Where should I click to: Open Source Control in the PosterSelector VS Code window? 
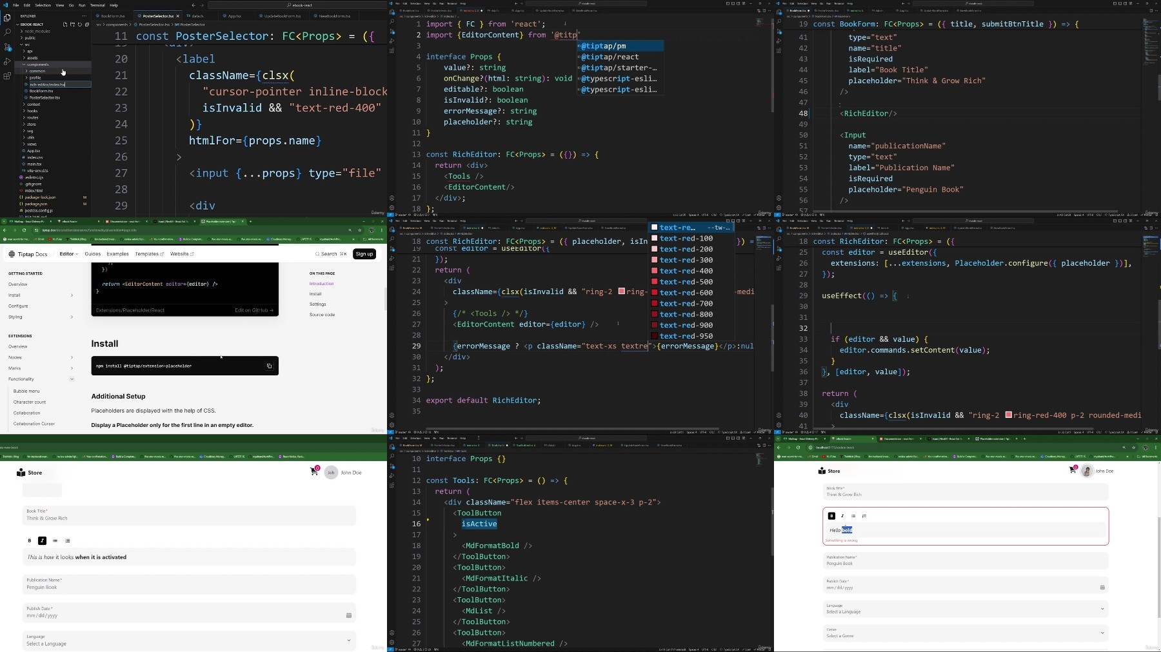(7, 46)
